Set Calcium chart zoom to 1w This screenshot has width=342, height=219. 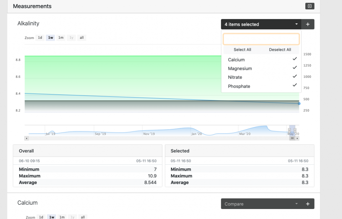pos(52,217)
